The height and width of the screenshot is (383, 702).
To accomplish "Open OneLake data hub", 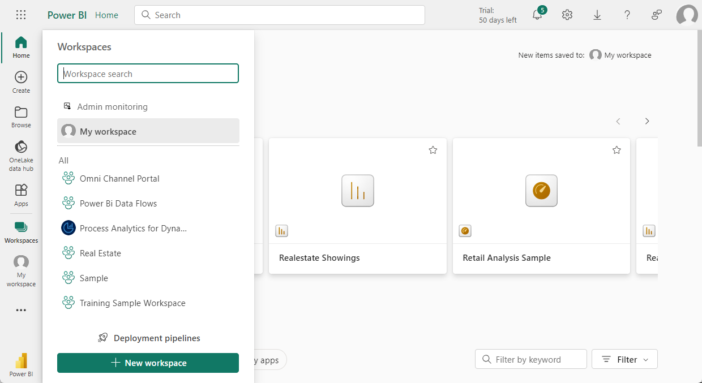I will 21,156.
